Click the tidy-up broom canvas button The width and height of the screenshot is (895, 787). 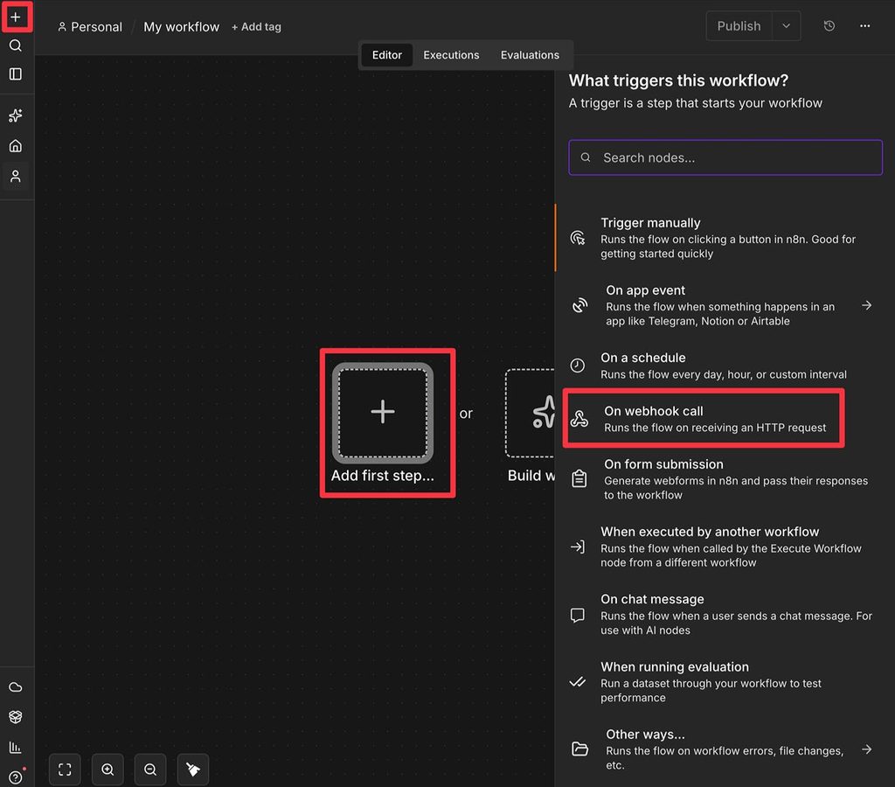pyautogui.click(x=193, y=770)
